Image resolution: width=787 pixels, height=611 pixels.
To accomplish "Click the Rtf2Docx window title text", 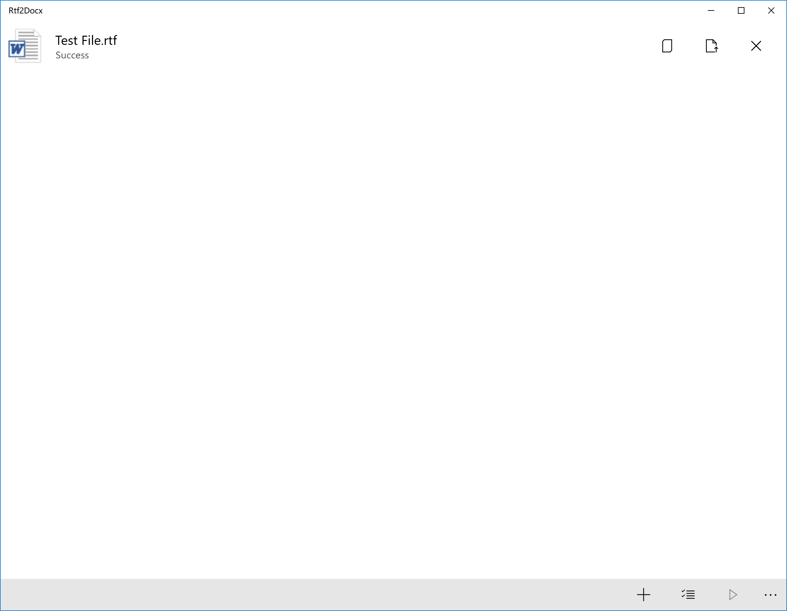I will [25, 10].
